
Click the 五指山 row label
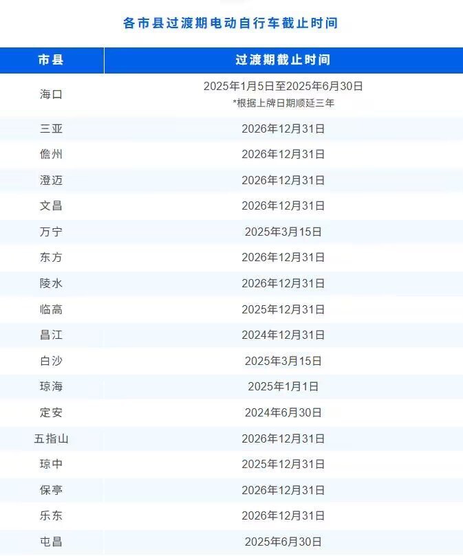(51, 439)
